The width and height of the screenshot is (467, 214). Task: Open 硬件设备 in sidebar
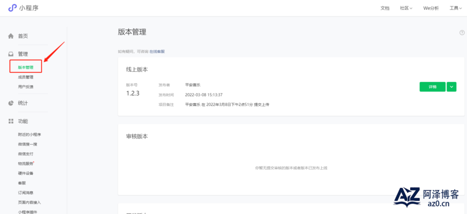coord(26,174)
